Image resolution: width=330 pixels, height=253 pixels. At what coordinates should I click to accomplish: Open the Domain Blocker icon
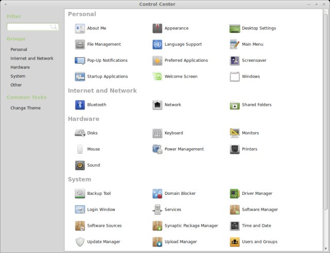157,193
